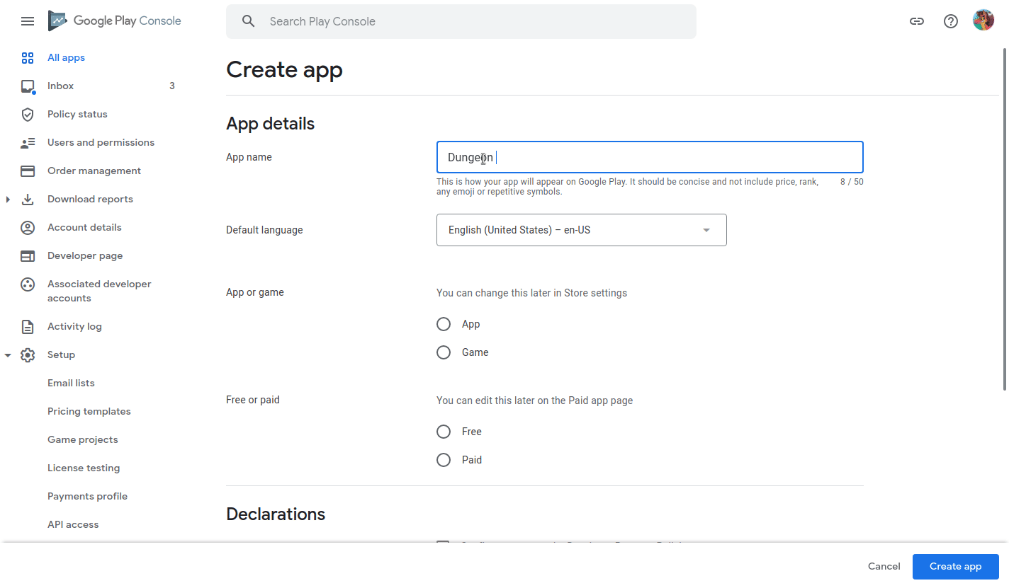Click the Activity log document icon
The width and height of the screenshot is (1009, 588).
[x=28, y=327]
